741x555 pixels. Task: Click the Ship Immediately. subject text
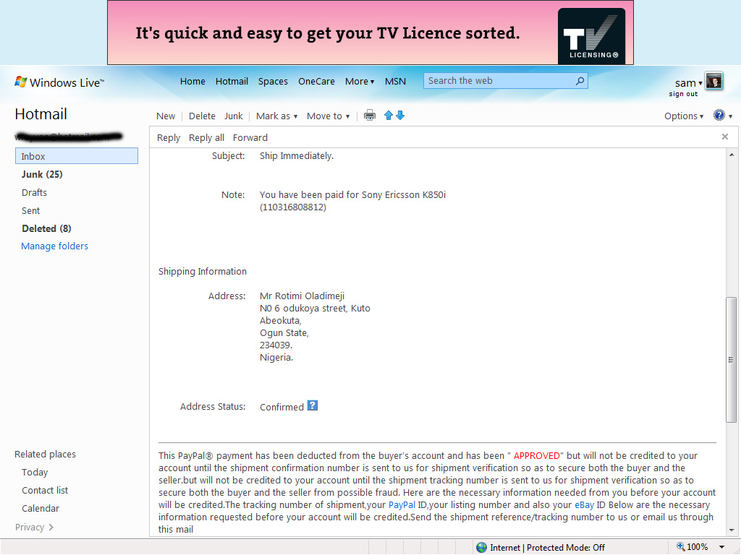(296, 156)
